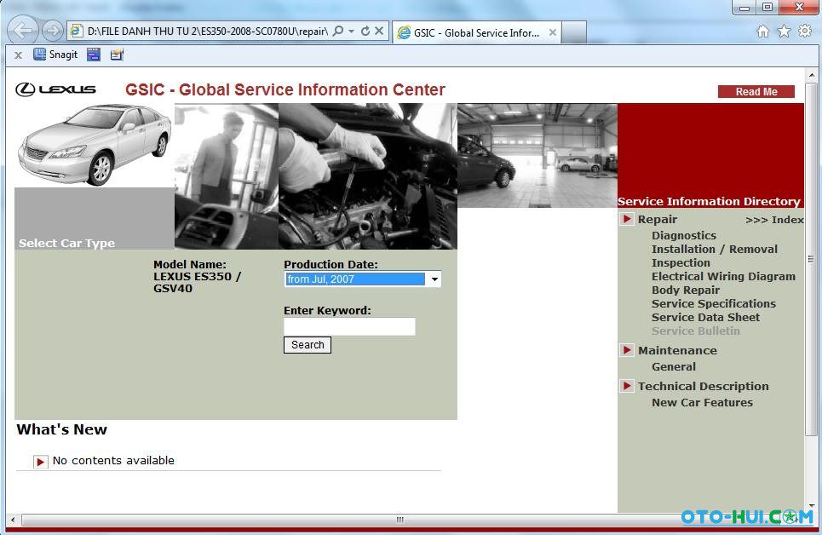Click the "LEXUS ES350 / GSV40" model text
The width and height of the screenshot is (822, 535).
197,282
